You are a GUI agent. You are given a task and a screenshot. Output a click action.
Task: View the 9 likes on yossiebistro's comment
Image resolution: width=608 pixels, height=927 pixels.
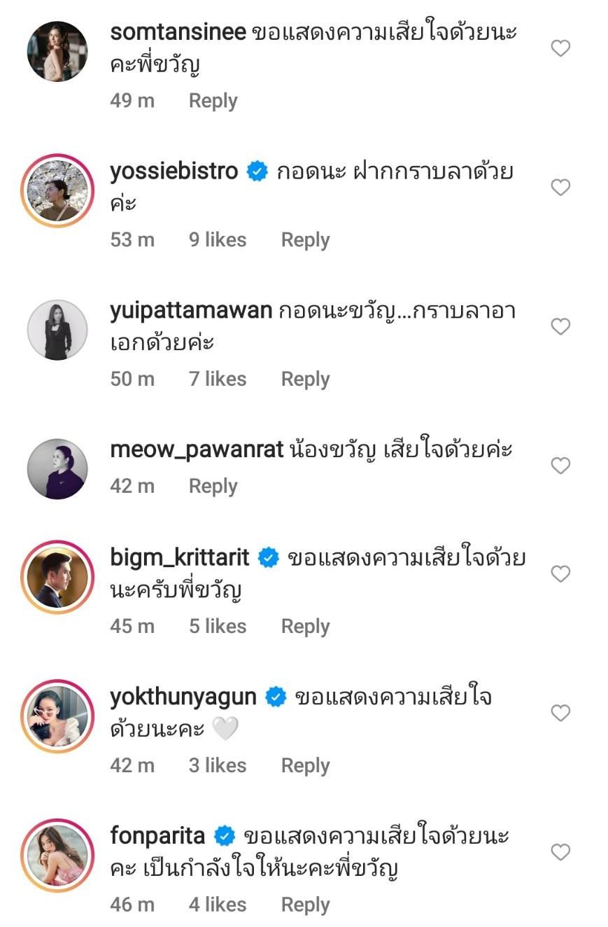point(218,240)
